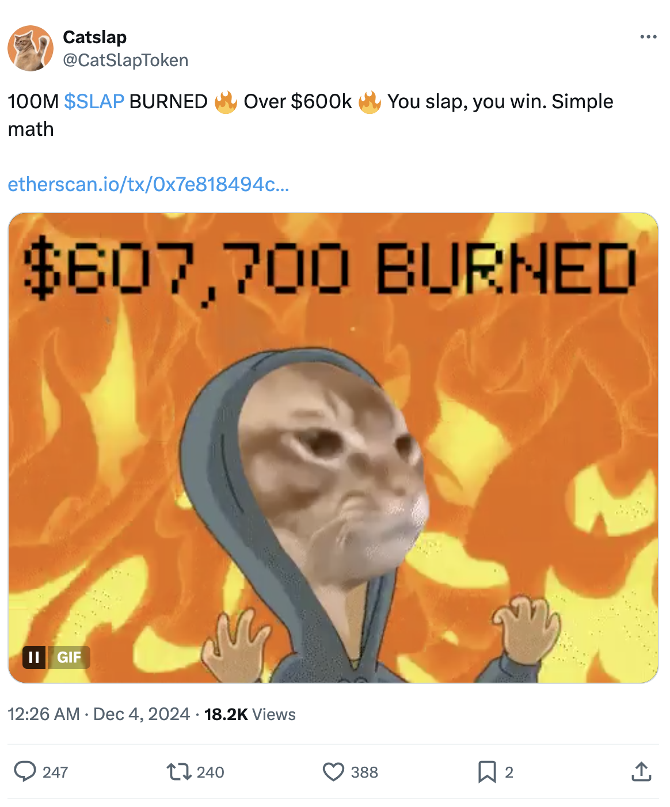
Task: Open the Catslap display name link
Action: 94,37
